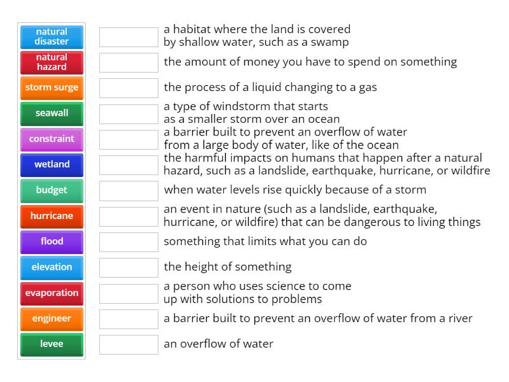
Task: Click the red 'evaporation' tile
Action: tap(52, 293)
